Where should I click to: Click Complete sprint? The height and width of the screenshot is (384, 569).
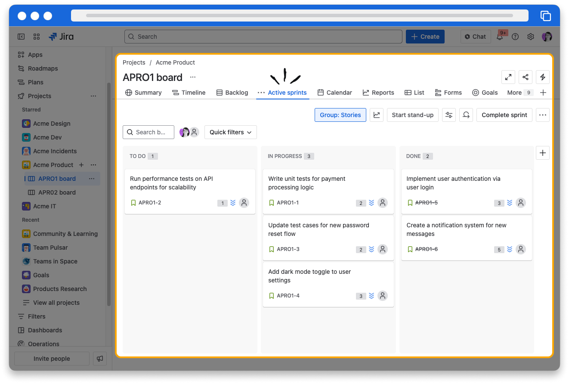coord(504,115)
